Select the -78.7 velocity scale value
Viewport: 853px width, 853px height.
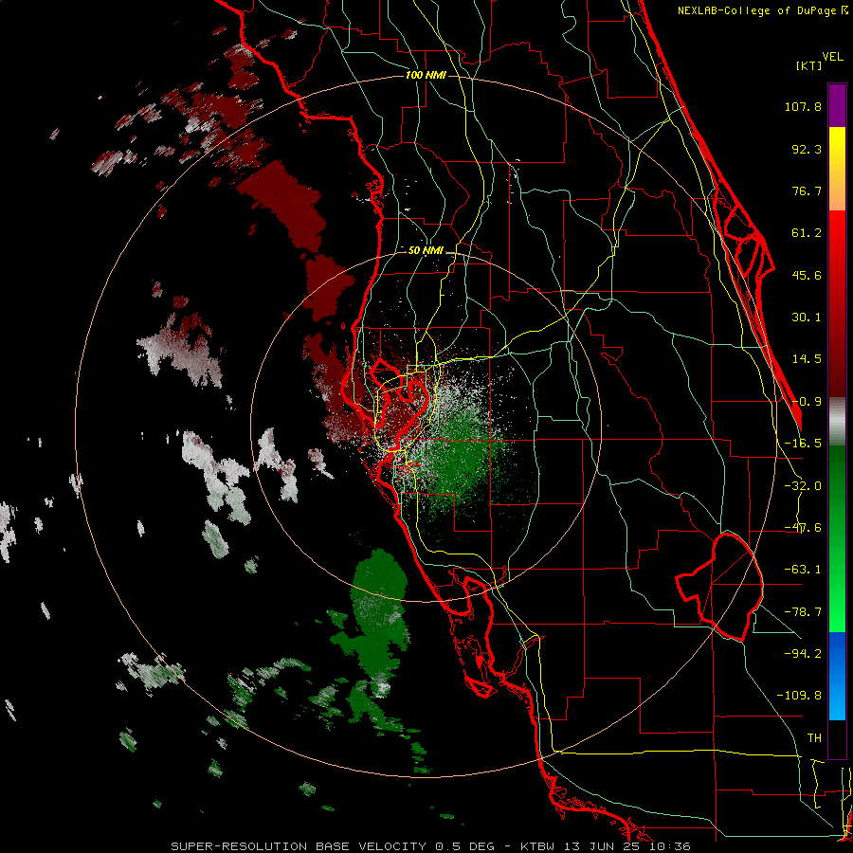click(x=803, y=612)
